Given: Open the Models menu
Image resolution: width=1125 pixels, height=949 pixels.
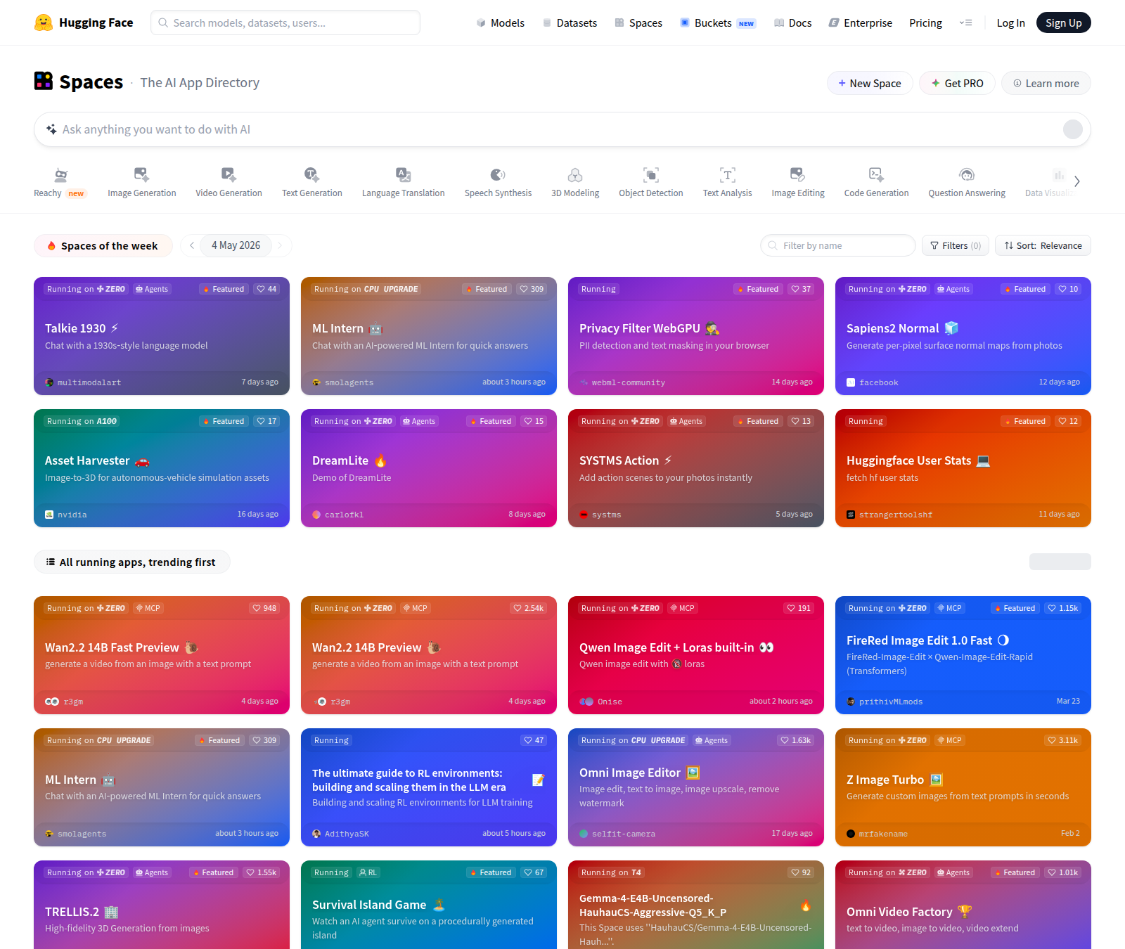Looking at the screenshot, I should point(501,22).
